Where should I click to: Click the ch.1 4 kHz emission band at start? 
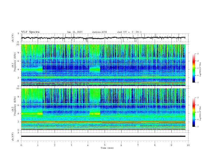[x=32, y=70]
